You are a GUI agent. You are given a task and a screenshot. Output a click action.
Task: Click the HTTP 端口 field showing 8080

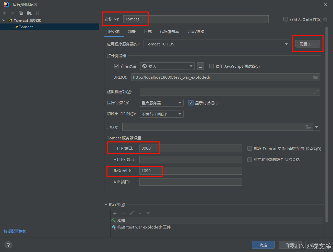(x=191, y=148)
